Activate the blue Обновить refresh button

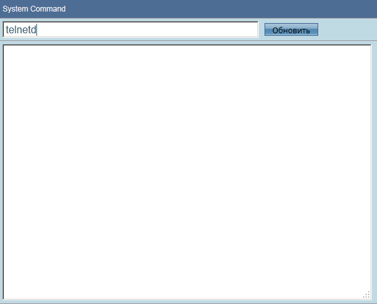[291, 29]
